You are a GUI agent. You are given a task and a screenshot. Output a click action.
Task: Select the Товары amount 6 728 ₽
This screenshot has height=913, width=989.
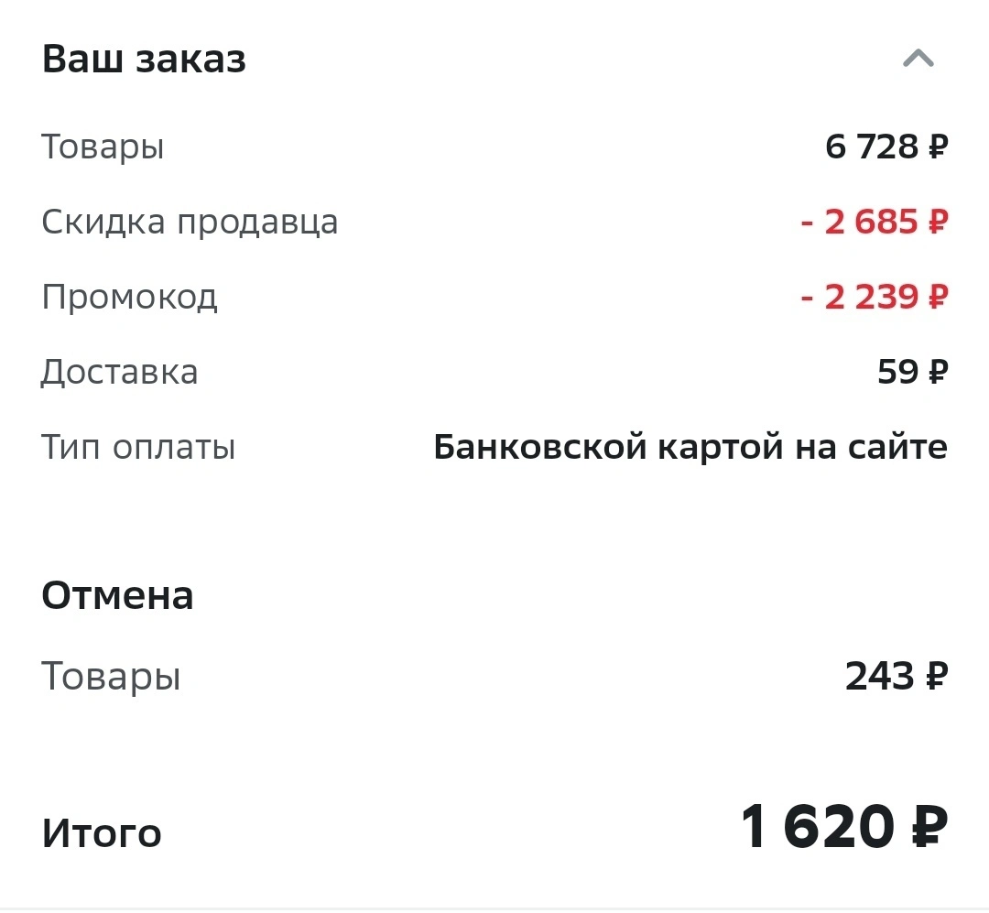click(886, 147)
